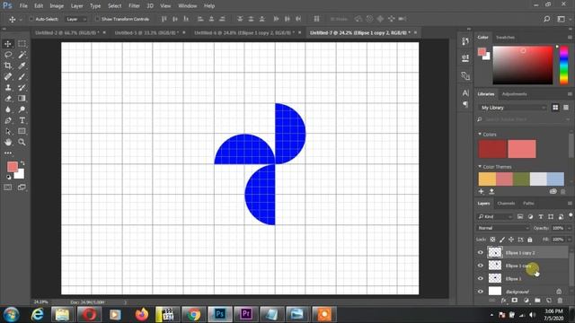Select the Brush tool
The width and height of the screenshot is (575, 323).
point(22,76)
